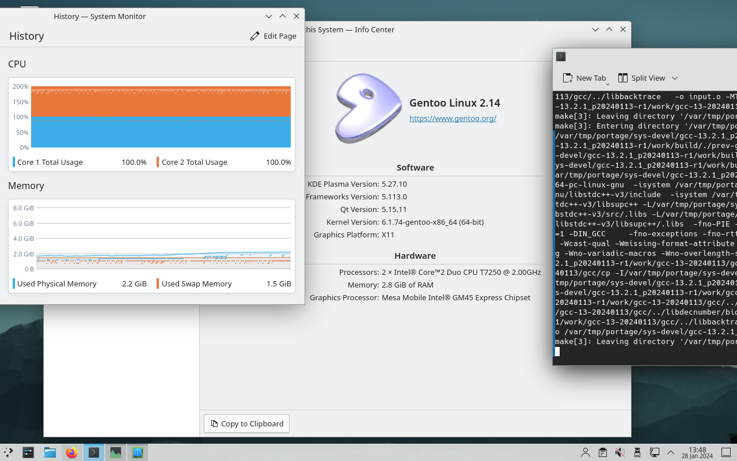Click the 2.2 GiB physical memory value

click(x=134, y=284)
